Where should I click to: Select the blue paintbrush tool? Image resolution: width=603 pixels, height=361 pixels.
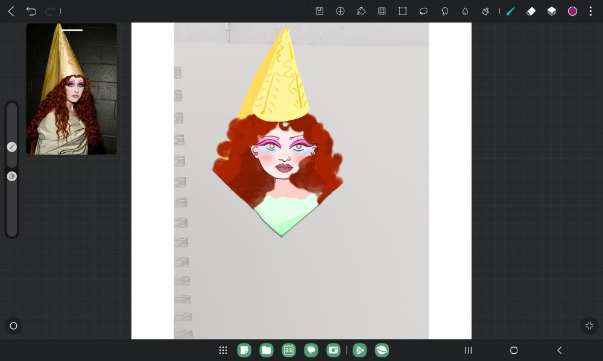pos(510,11)
